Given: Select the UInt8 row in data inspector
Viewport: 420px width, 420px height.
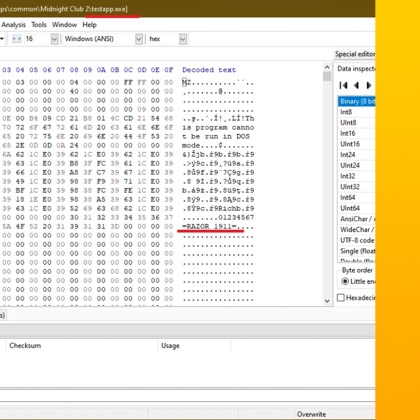Looking at the screenshot, I should coord(357,123).
